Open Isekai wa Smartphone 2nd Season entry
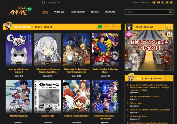This screenshot has width=177, height=124. coord(150,110)
